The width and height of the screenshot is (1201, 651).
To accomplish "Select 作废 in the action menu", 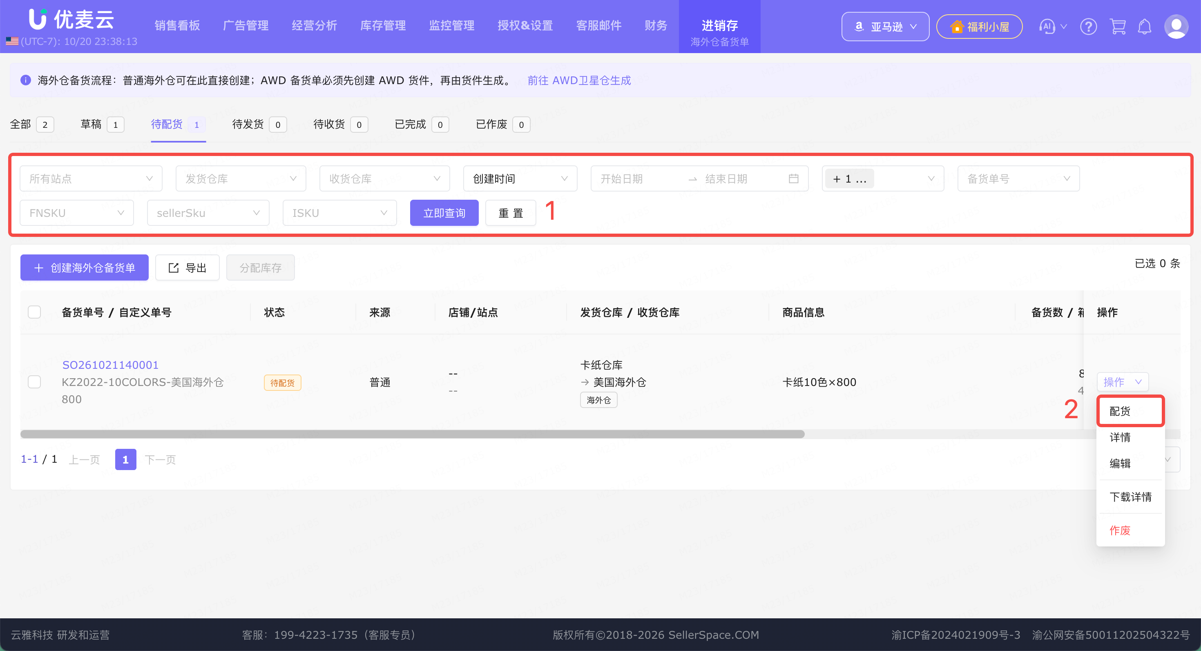I will 1131,530.
